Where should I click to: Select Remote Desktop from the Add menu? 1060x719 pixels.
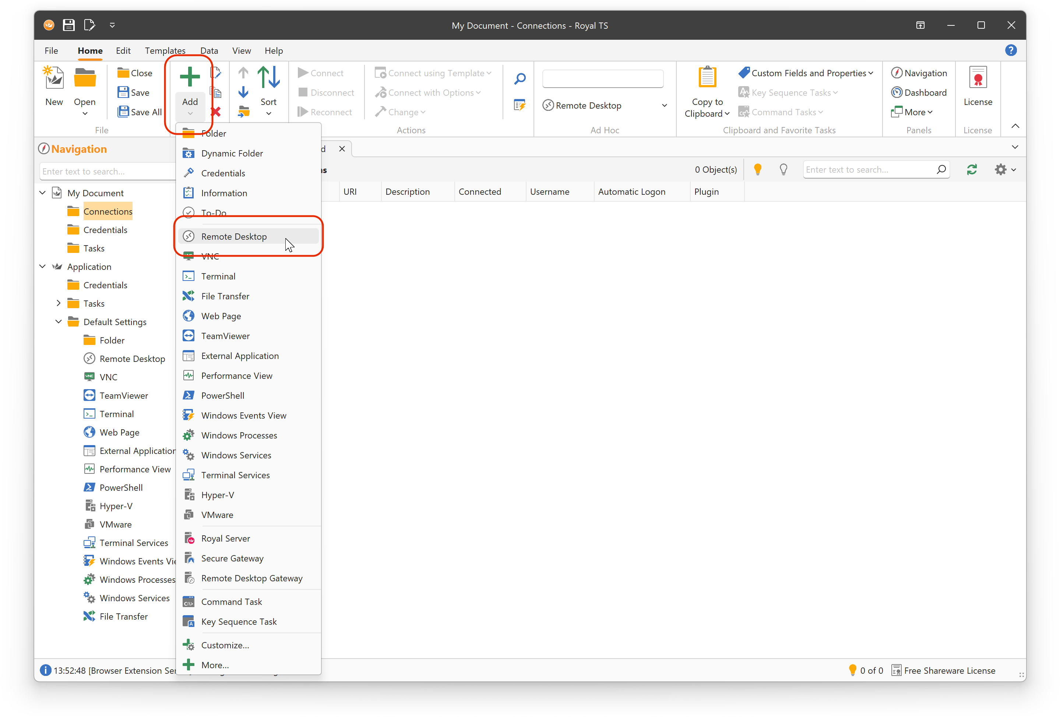tap(234, 237)
